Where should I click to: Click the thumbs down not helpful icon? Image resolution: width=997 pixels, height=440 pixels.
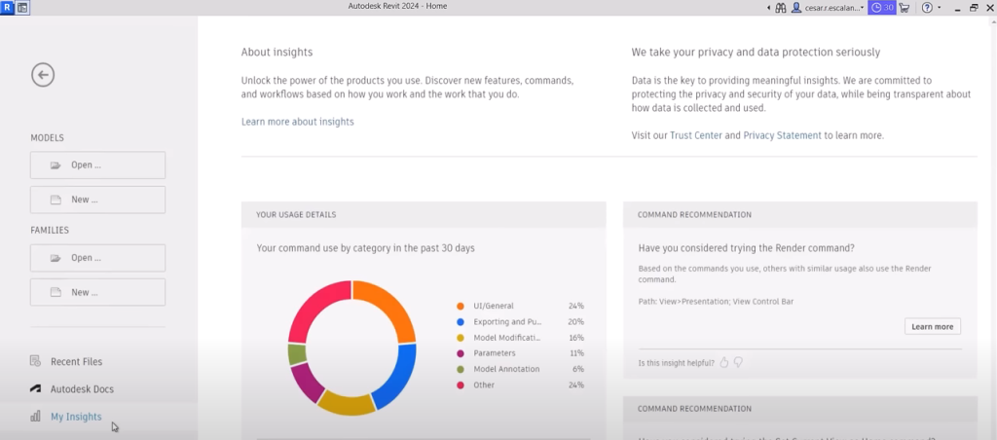tap(738, 362)
